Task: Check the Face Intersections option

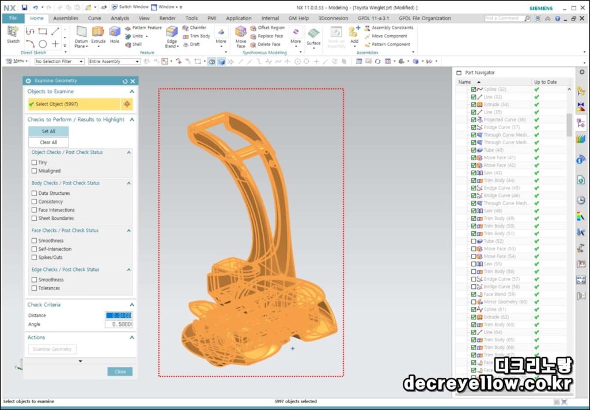Action: click(34, 210)
